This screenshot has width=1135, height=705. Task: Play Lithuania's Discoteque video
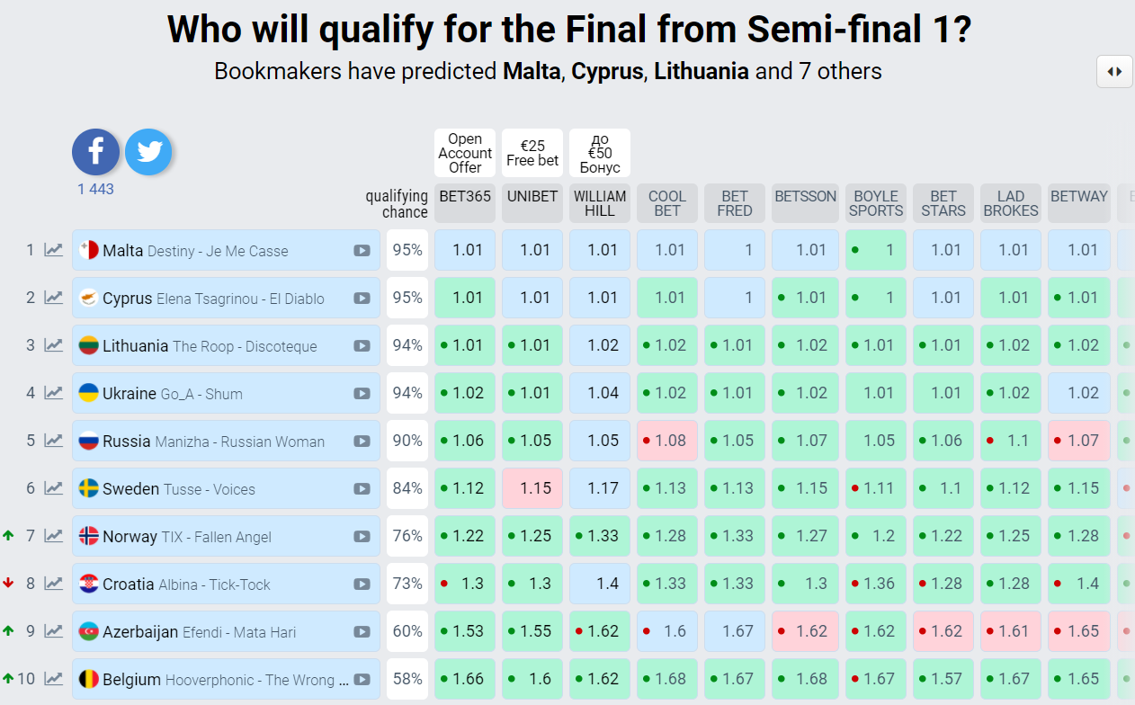click(x=362, y=346)
